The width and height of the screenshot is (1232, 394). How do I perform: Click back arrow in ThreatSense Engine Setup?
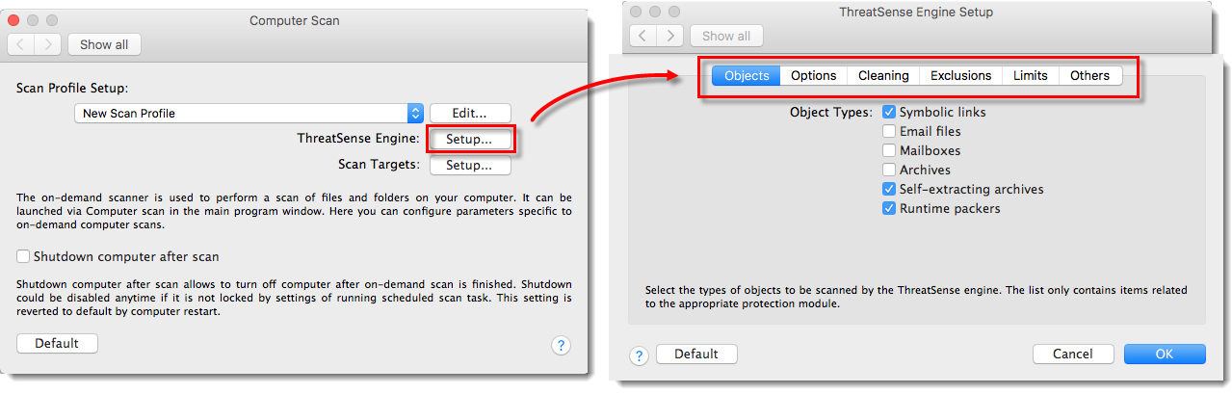[644, 36]
